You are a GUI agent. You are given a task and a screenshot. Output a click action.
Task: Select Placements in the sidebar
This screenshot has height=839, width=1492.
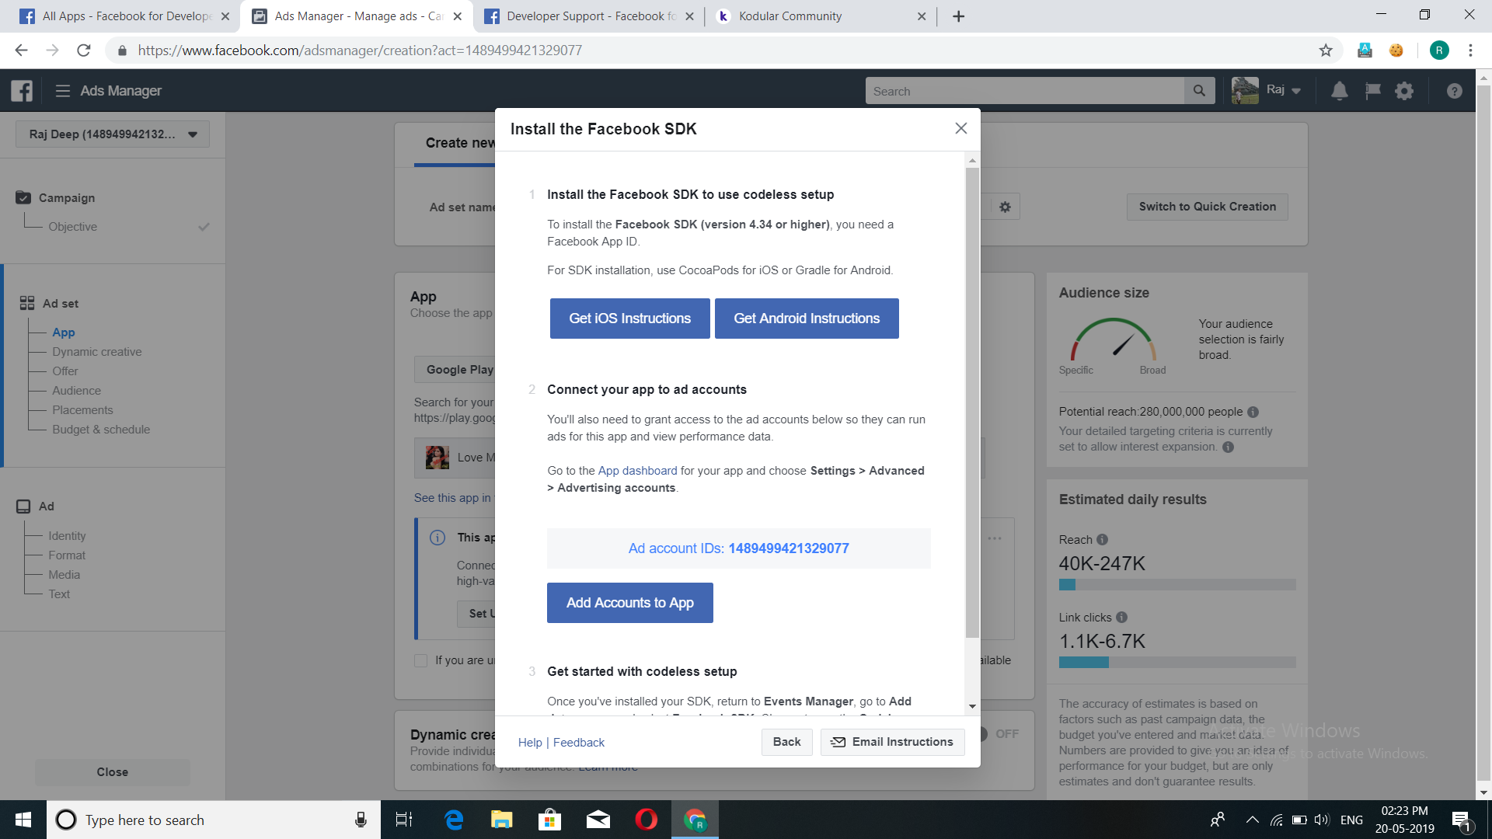point(82,410)
